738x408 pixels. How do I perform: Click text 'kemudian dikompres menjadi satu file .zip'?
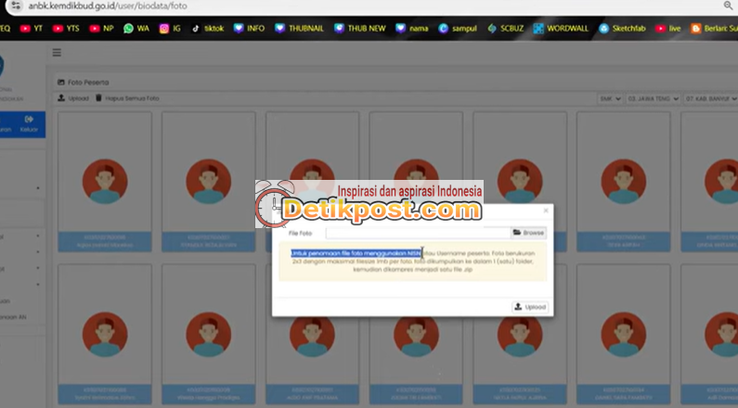click(413, 270)
